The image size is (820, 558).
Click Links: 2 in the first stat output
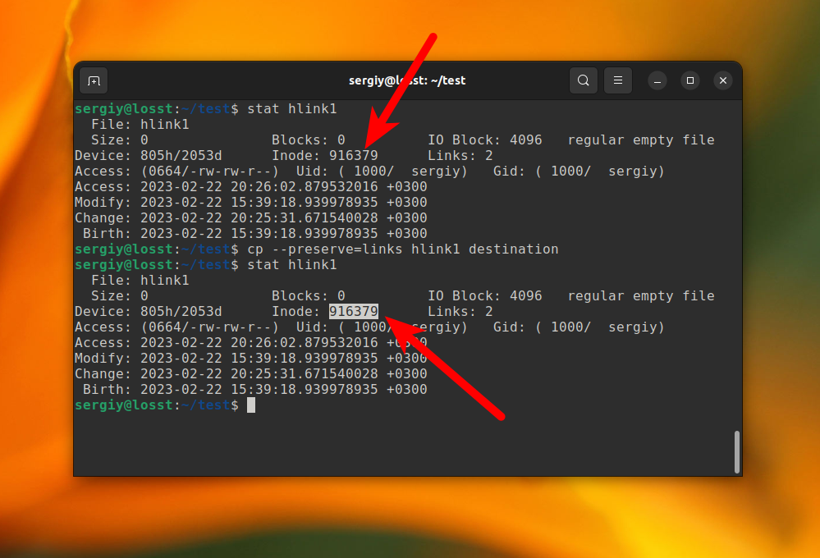click(460, 156)
